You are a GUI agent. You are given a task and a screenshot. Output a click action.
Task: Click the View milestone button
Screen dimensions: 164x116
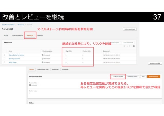[128, 43]
